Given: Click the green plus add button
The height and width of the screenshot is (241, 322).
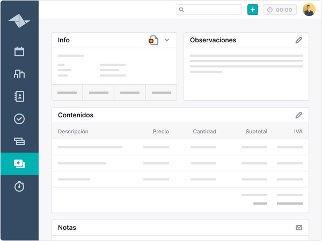Looking at the screenshot, I should pos(252,10).
